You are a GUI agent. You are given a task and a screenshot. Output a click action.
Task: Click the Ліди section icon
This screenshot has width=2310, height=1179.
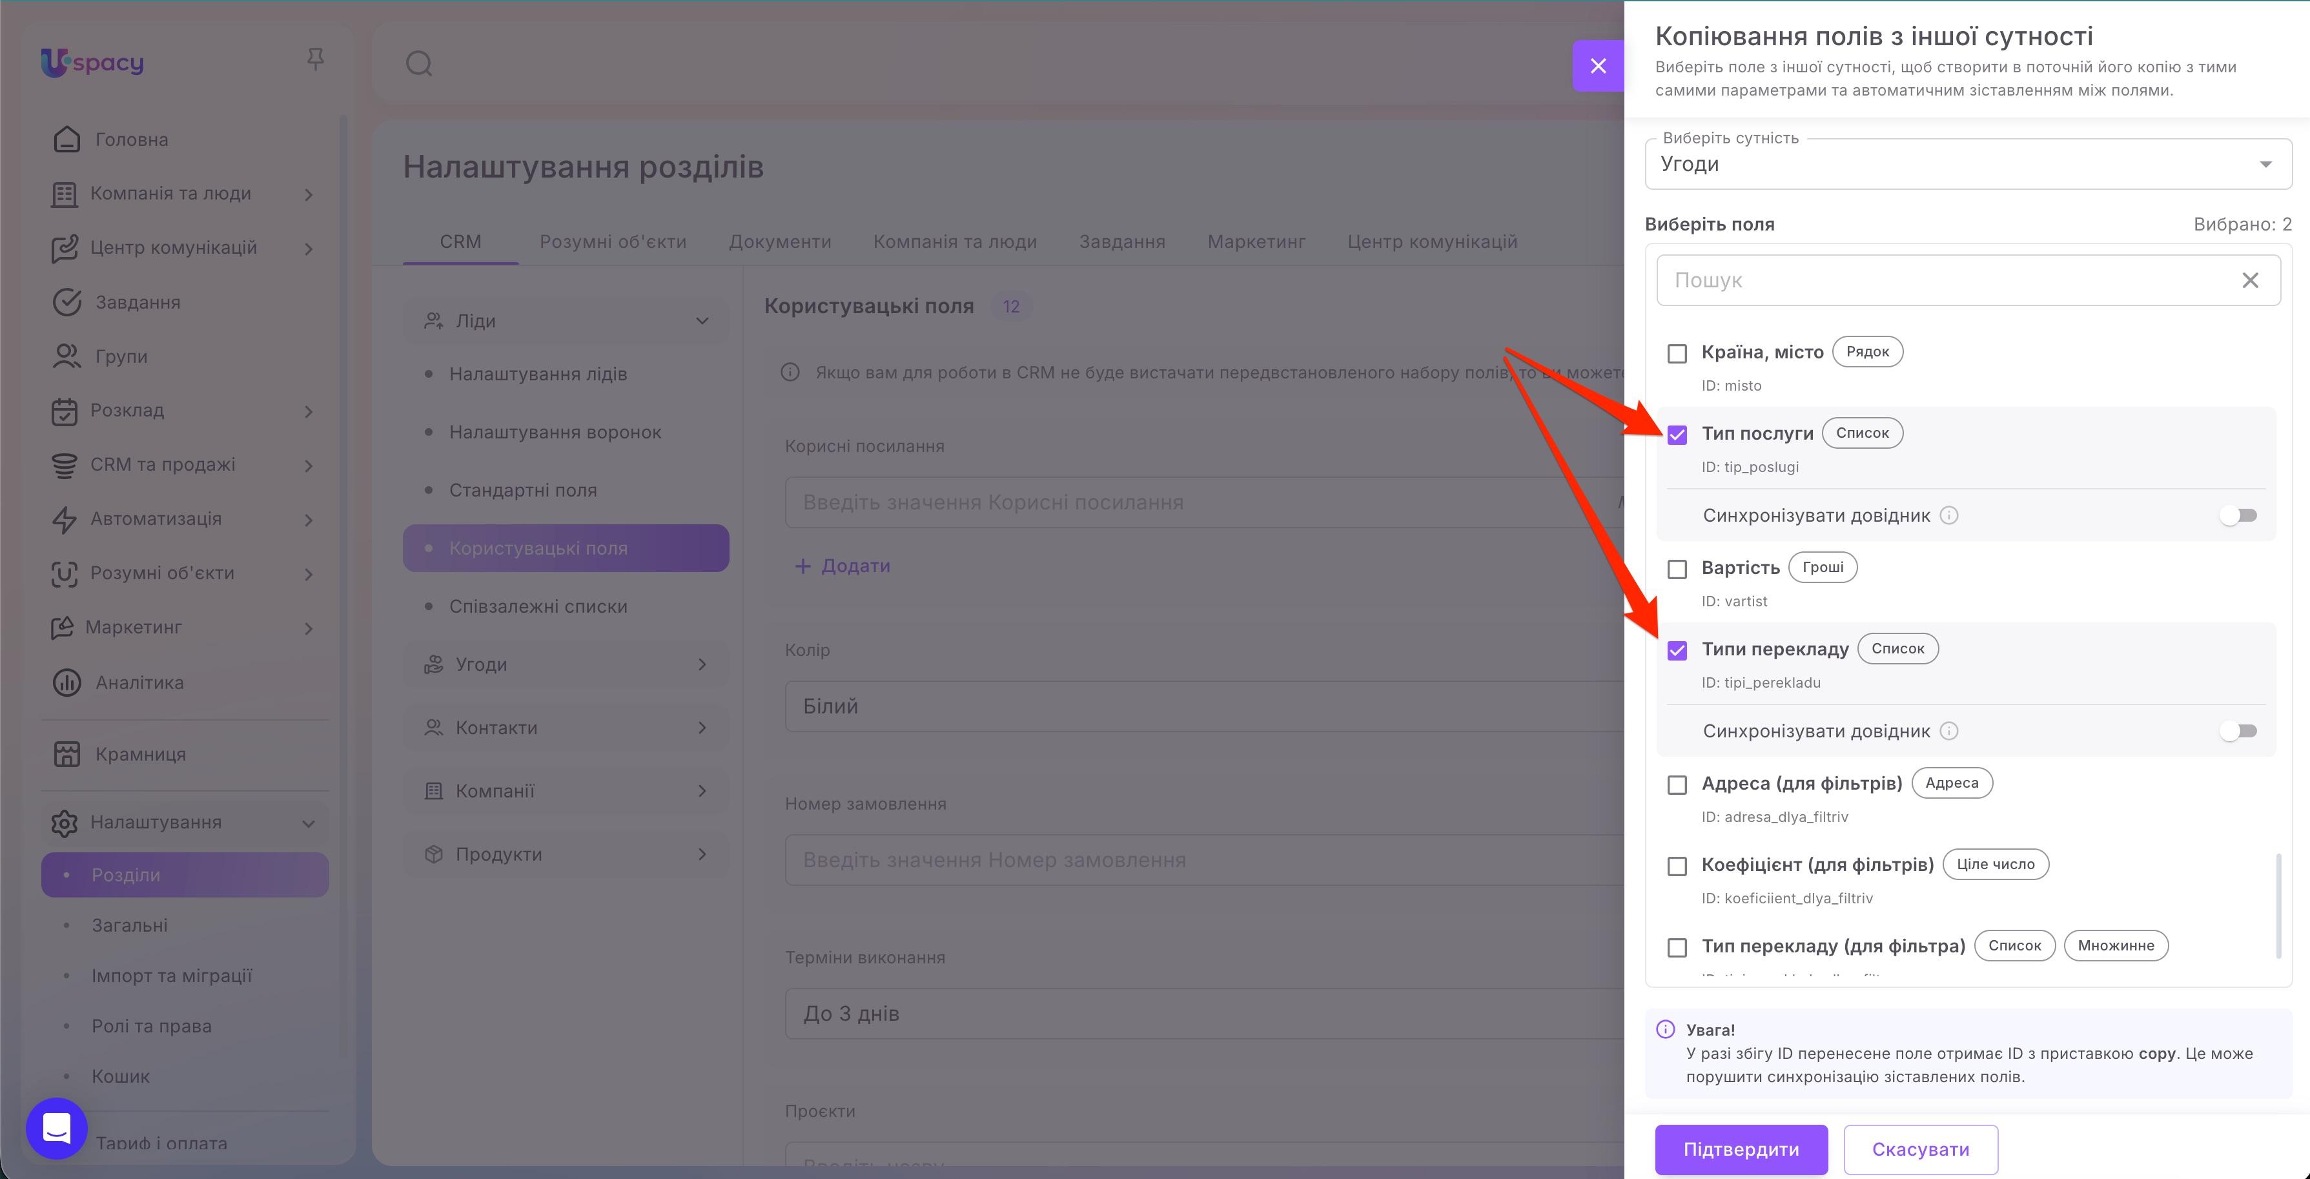tap(434, 320)
